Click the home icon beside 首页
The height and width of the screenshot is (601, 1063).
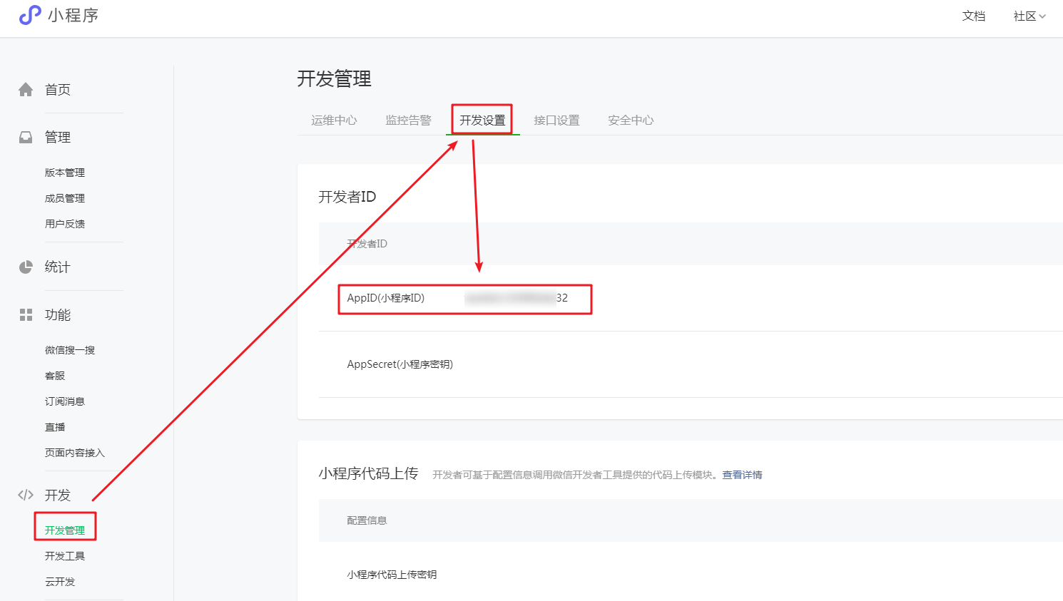[x=26, y=90]
